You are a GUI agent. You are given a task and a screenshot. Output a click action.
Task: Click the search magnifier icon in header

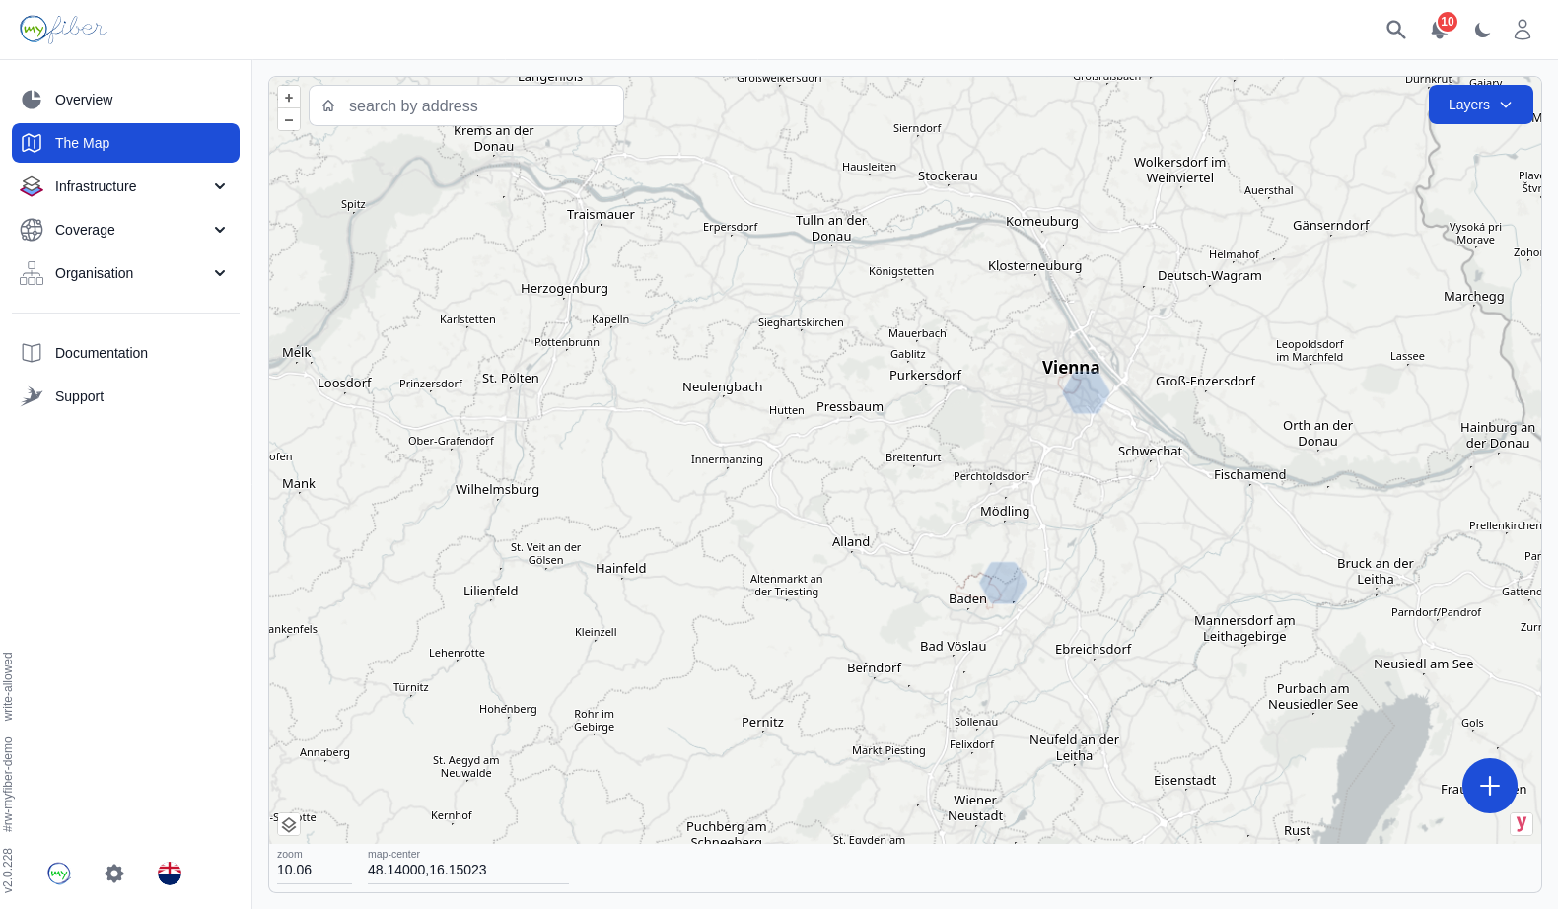[1395, 30]
